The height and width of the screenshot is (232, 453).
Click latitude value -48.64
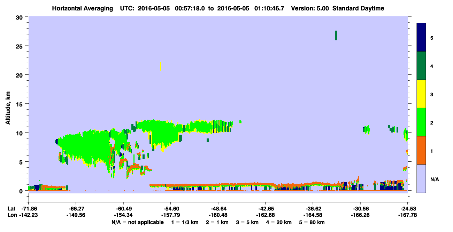[218, 209]
